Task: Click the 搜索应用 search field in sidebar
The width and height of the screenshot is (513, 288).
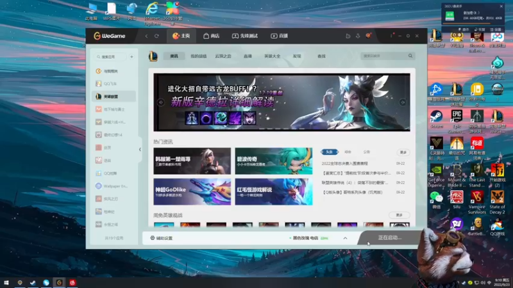Action: (110, 57)
